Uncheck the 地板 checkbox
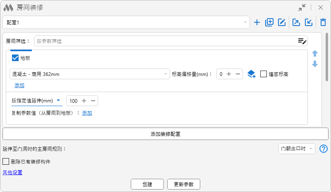Viewport: 331px width, 192px height. (16, 58)
